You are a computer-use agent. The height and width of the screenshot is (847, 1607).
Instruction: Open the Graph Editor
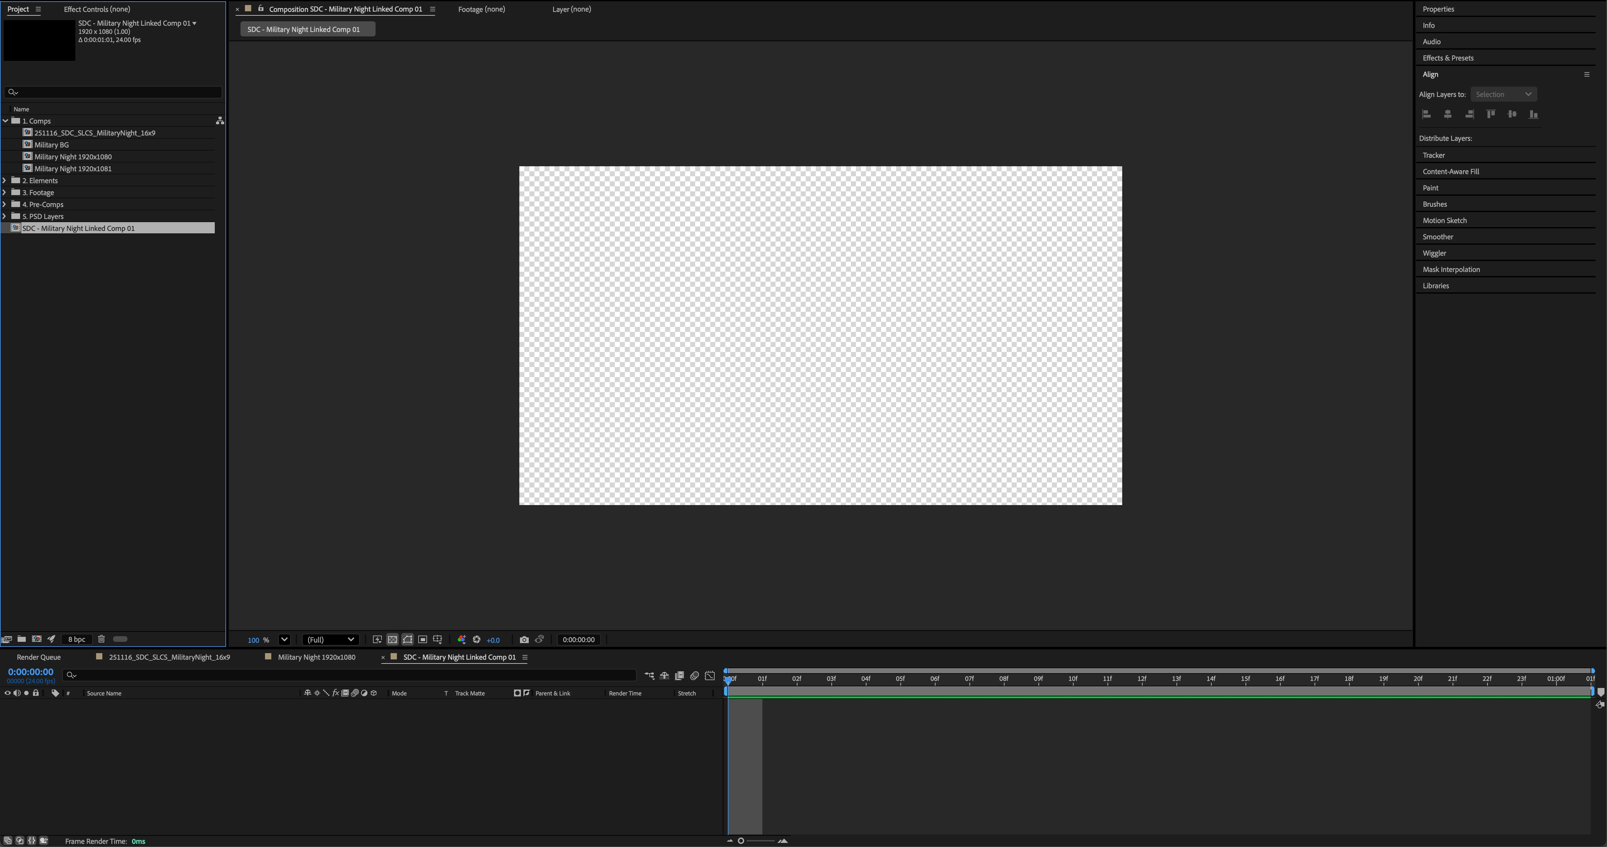coord(710,676)
